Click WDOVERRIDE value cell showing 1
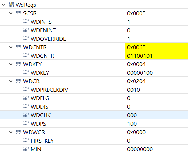188x154 pixels. click(x=157, y=39)
